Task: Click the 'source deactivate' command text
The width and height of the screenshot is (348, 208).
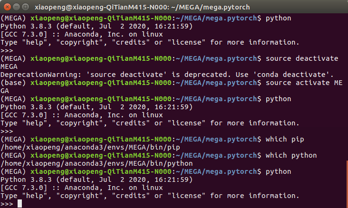Action: point(302,58)
